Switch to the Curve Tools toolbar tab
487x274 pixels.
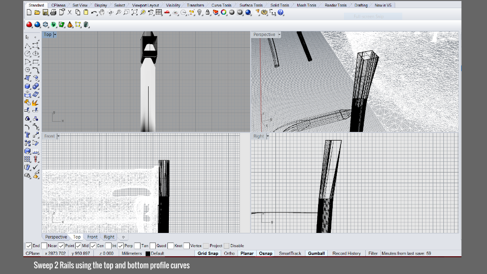click(x=221, y=6)
